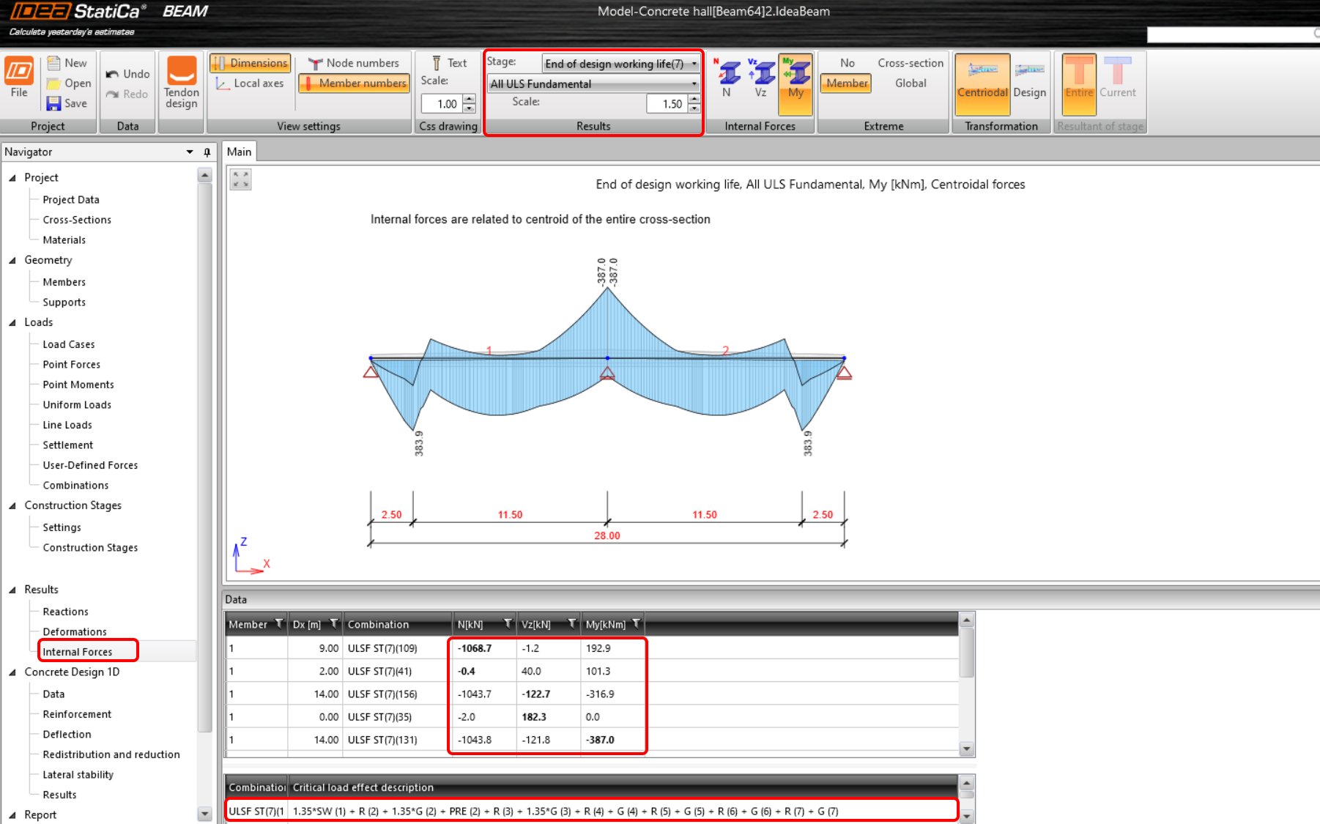Open Combinations in navigator
1320x824 pixels.
coord(75,485)
